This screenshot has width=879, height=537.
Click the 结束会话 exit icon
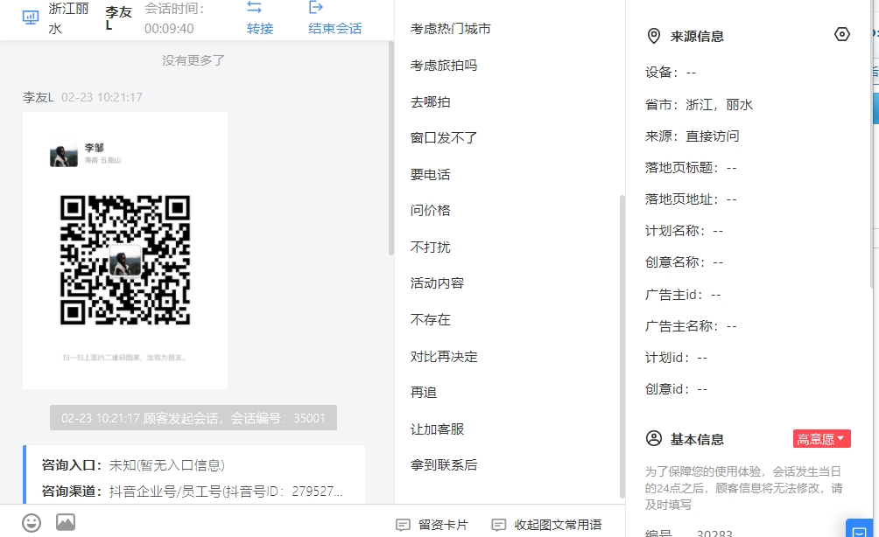point(316,7)
